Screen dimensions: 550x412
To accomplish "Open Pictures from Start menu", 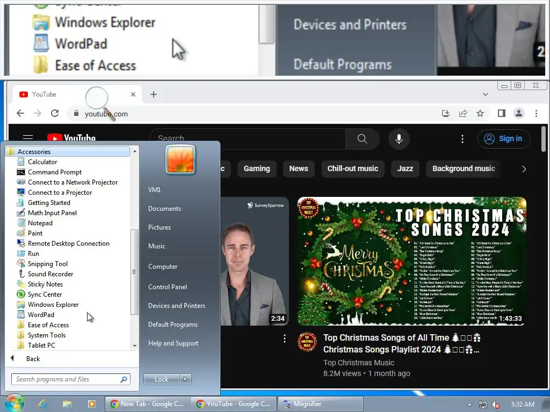I will [159, 227].
